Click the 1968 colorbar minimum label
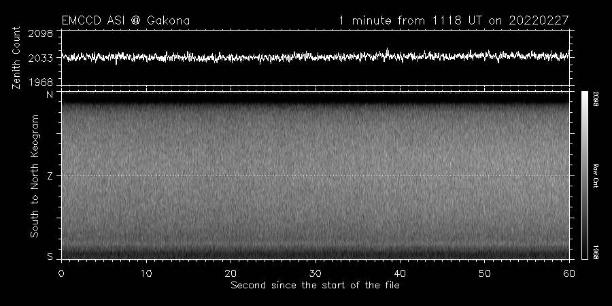 click(596, 252)
